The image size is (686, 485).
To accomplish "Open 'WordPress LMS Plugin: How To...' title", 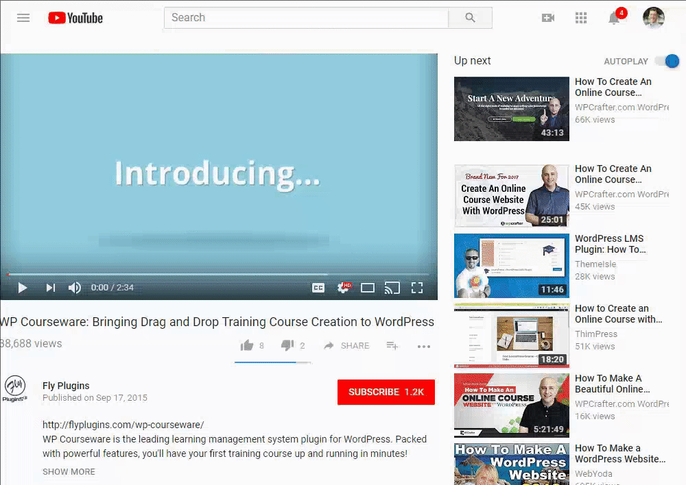I will [x=610, y=244].
